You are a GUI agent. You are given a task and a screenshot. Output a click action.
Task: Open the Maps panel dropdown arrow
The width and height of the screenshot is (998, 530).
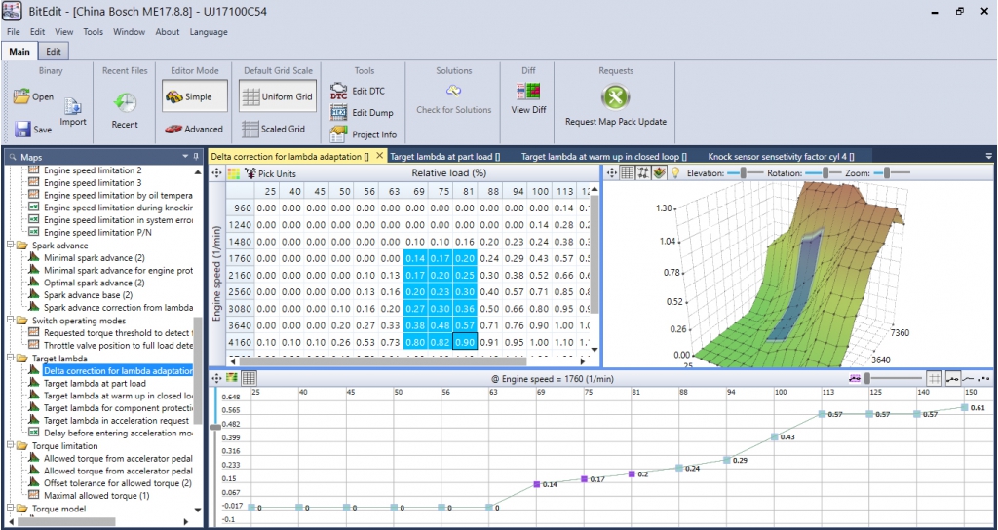click(184, 157)
